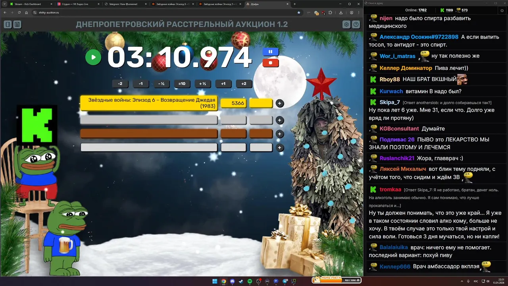Click the shitty-auction.ru address bar

(167, 12)
